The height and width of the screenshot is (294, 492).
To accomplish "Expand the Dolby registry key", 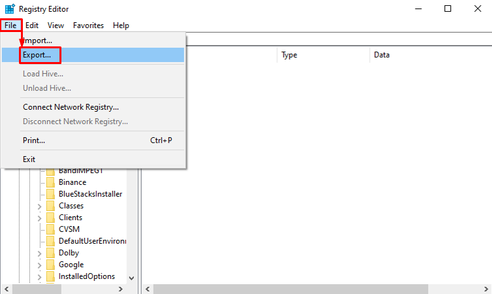I will [39, 253].
